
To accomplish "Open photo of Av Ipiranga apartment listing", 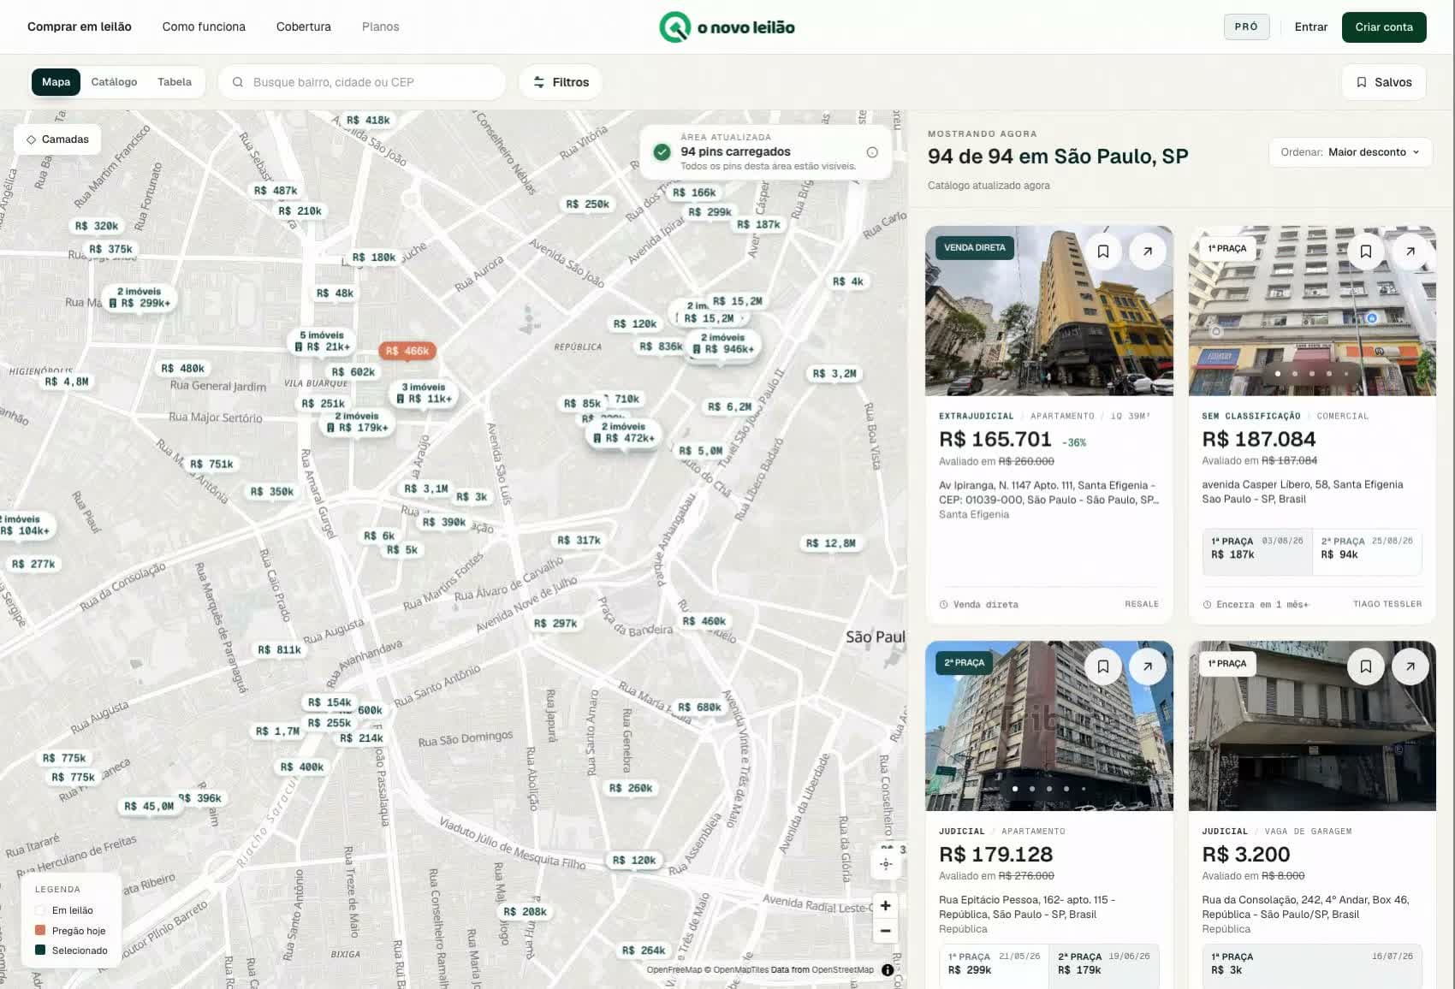I will (1049, 311).
